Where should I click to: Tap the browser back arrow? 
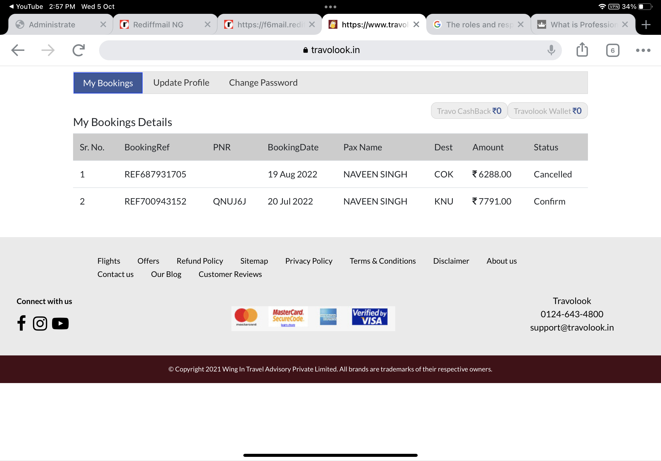click(x=18, y=50)
